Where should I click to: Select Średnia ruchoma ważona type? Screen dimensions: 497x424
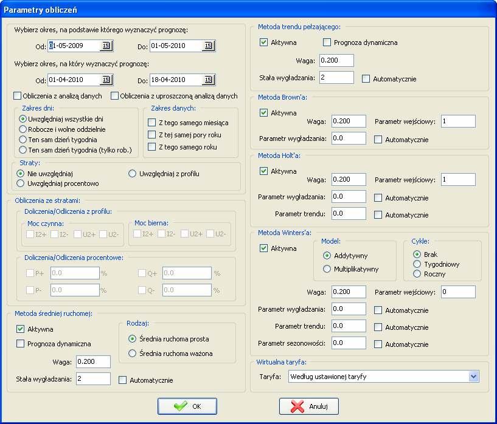(132, 353)
